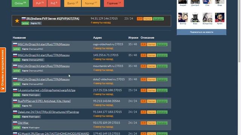Click address 94.31.129.146:27015
The height and width of the screenshot is (135, 241).
click(104, 18)
